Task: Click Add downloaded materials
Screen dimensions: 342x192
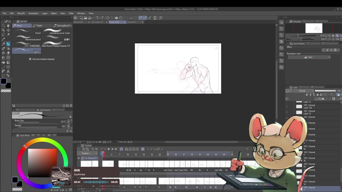Action: tap(42, 59)
